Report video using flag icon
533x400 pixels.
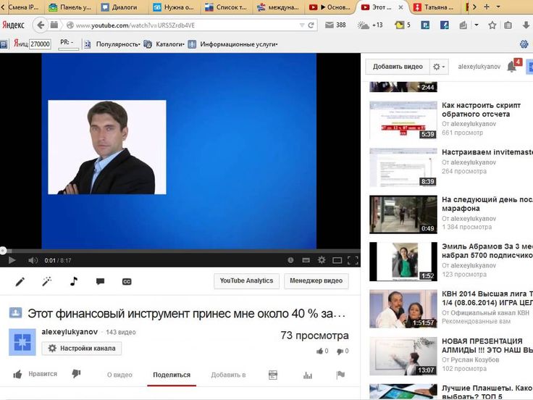[x=340, y=375]
